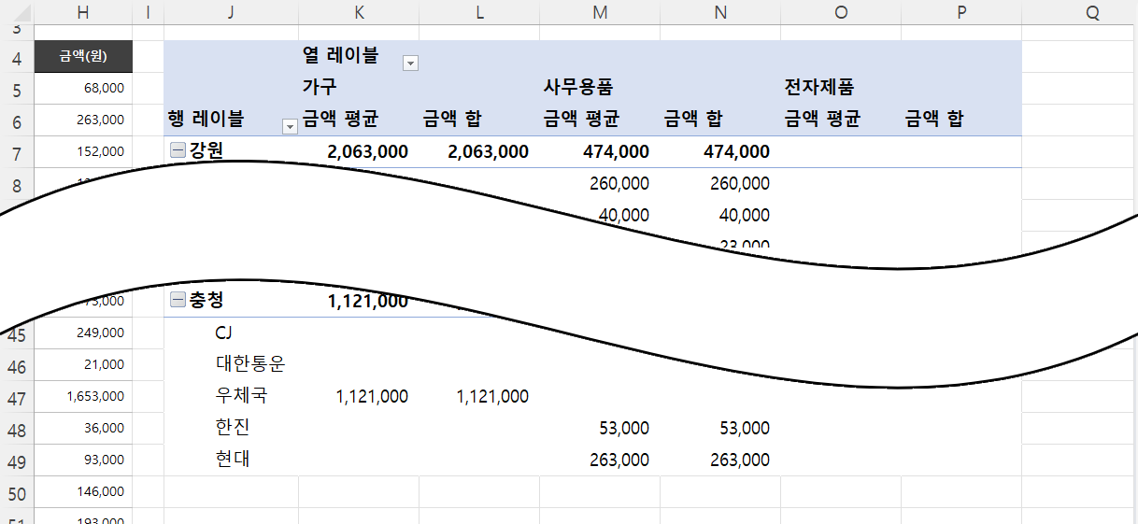Click the 사무용품 column group label
The height and width of the screenshot is (524, 1138).
coord(577,88)
